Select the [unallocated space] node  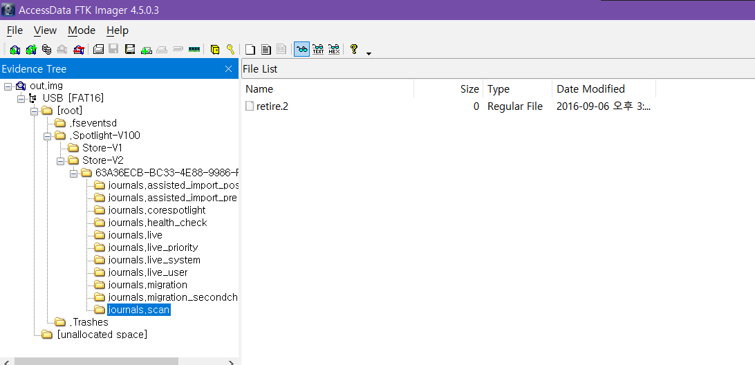[102, 334]
